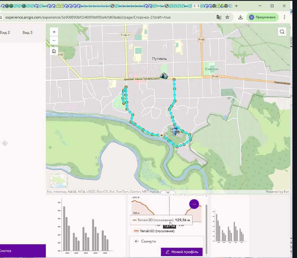Click the Новий профіль button
Viewport: 297px width, 258px height.
click(x=182, y=252)
